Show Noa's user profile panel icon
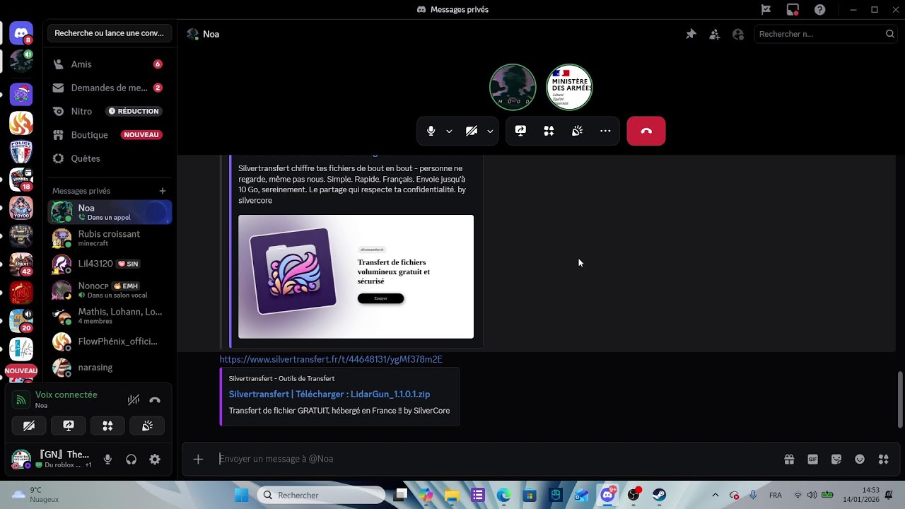The height and width of the screenshot is (509, 905). [738, 34]
